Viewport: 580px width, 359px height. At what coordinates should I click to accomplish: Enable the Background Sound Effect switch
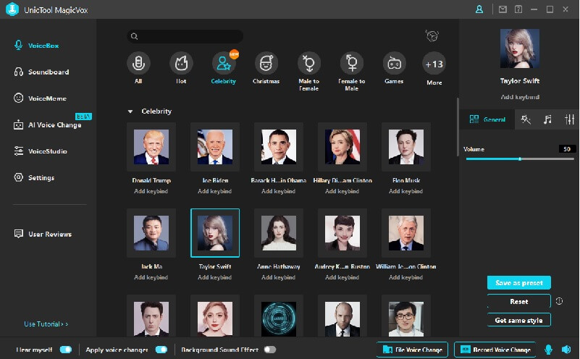point(269,350)
